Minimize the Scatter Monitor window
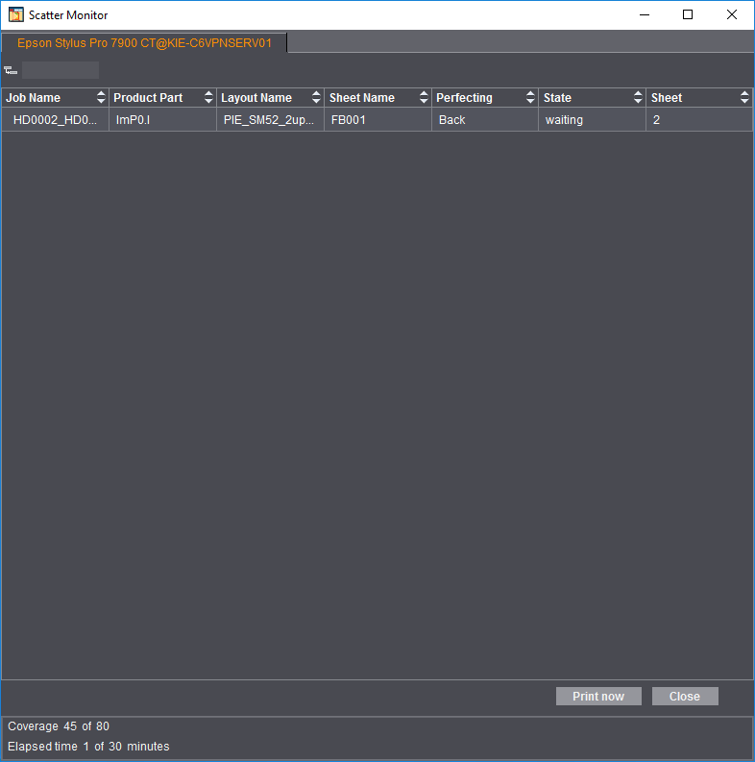 point(645,14)
